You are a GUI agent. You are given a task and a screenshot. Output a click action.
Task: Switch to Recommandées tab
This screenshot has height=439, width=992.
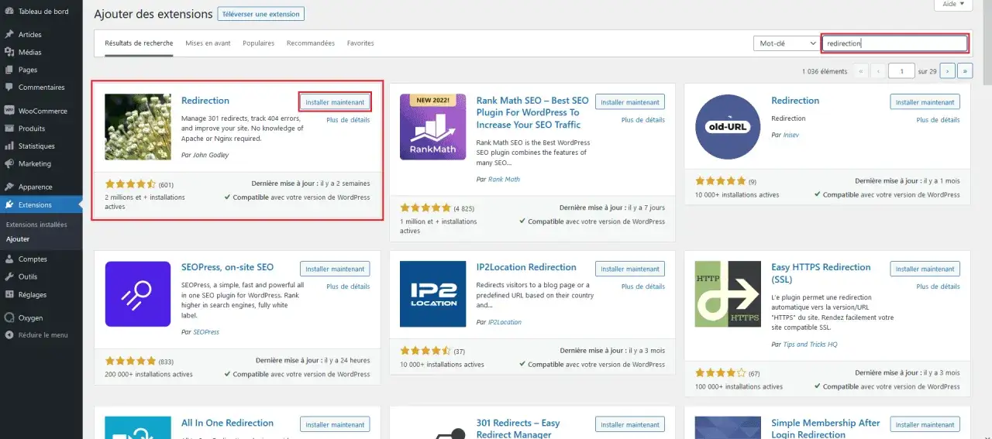tap(311, 43)
